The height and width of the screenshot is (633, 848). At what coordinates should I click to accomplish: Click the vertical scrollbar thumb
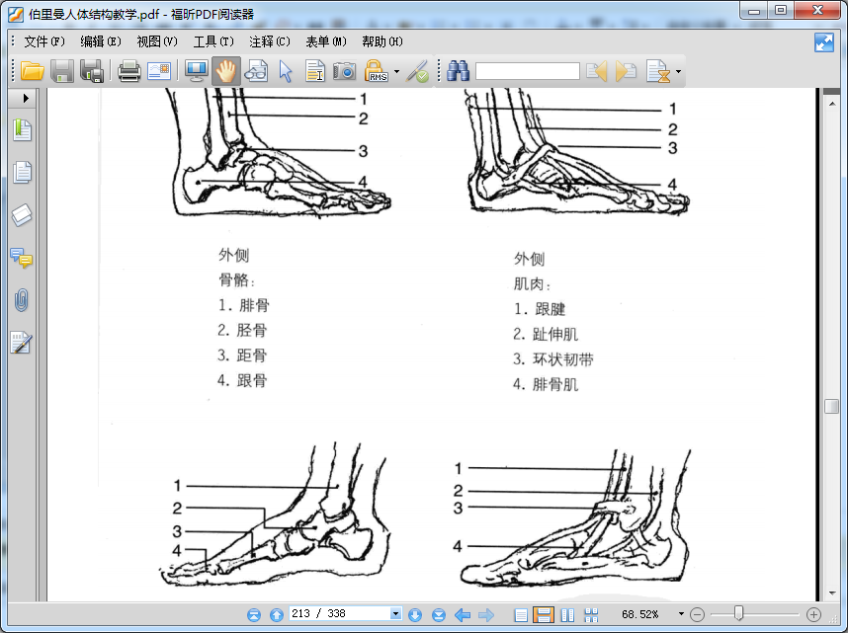tap(831, 406)
